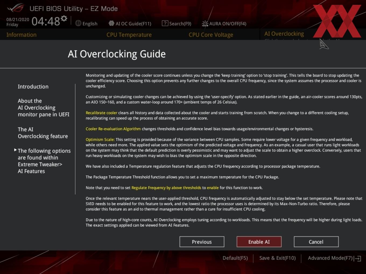Screen dimensions: 366x274
Task: Open settings gear next to the clock
Action: pyautogui.click(x=64, y=18)
